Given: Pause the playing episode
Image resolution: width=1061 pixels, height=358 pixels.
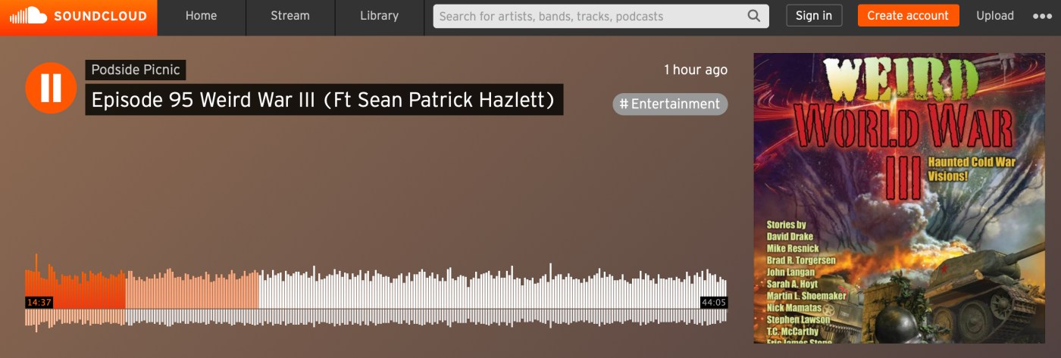Looking at the screenshot, I should click(x=51, y=88).
